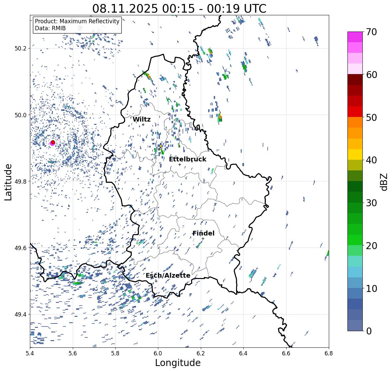Click the cross marker below Wiltz label
392x371 pixels.
(143, 125)
